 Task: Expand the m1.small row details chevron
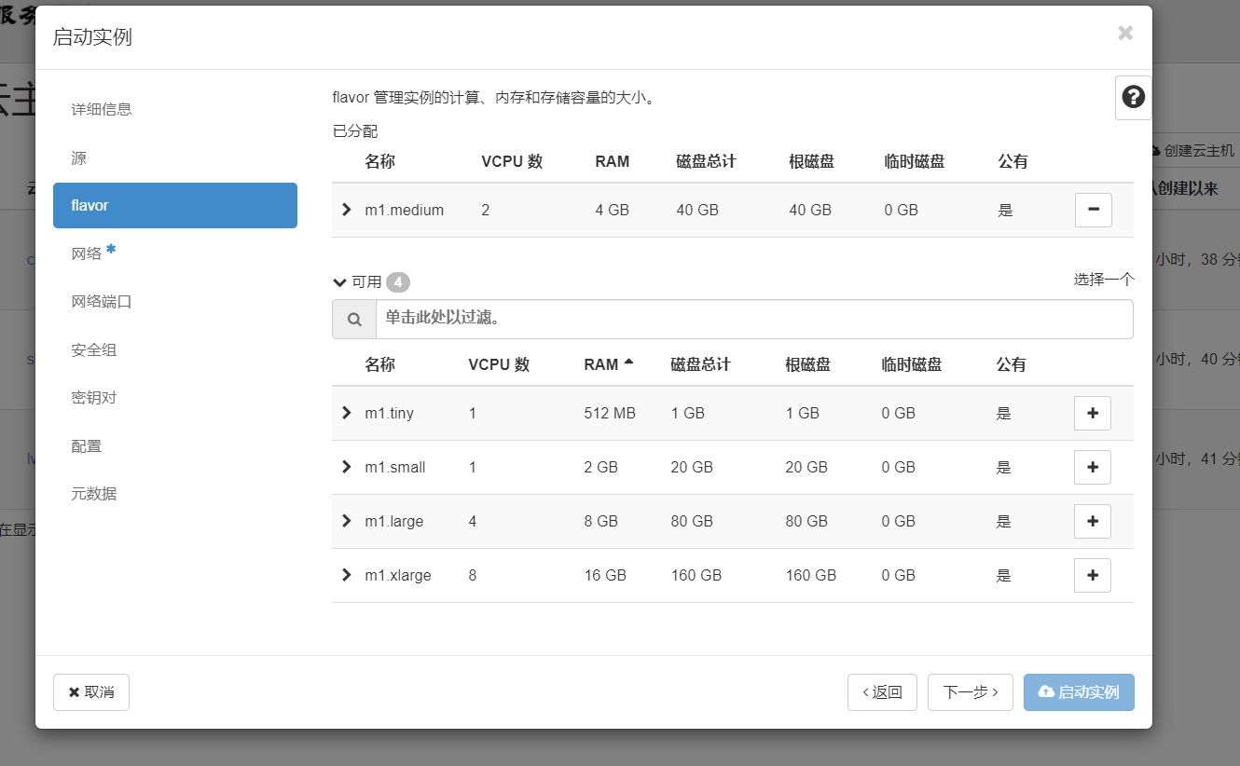coord(347,467)
